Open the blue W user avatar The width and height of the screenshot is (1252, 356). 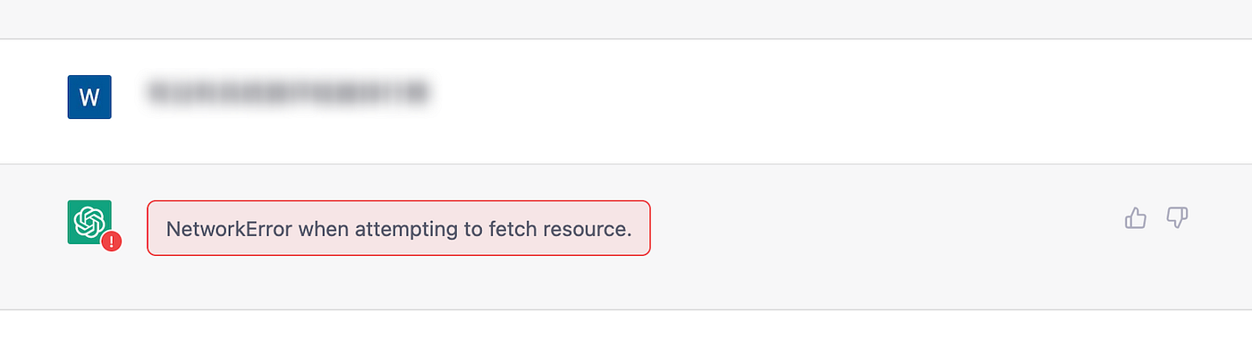89,97
